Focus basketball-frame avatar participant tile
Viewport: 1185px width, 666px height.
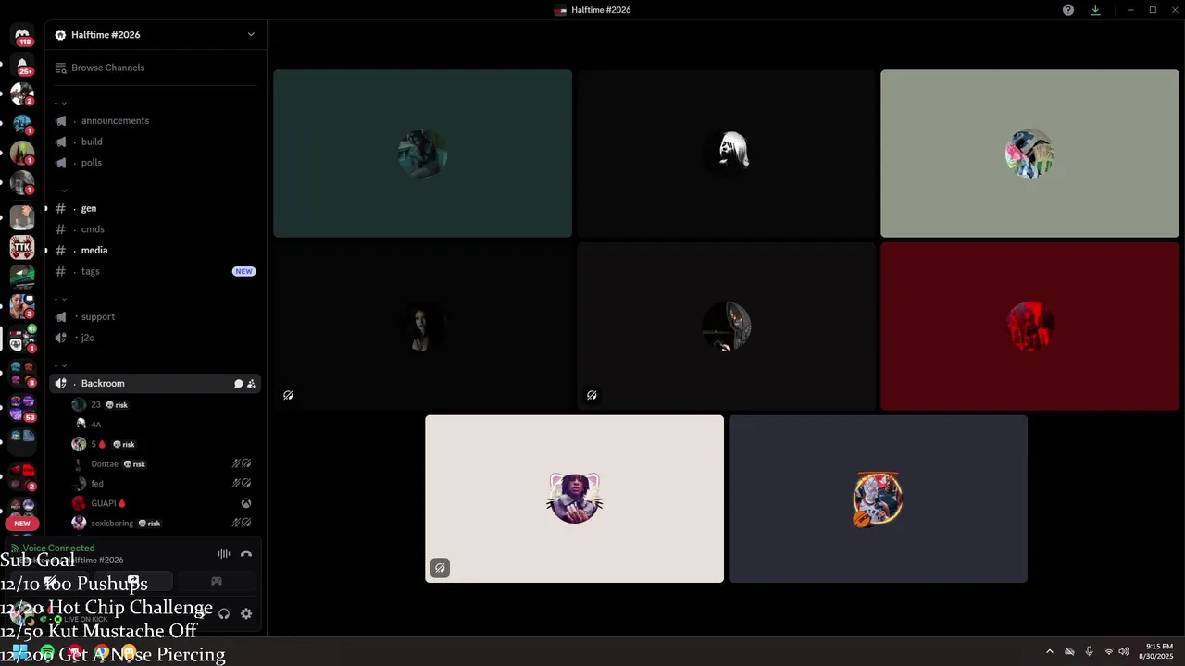tap(878, 499)
